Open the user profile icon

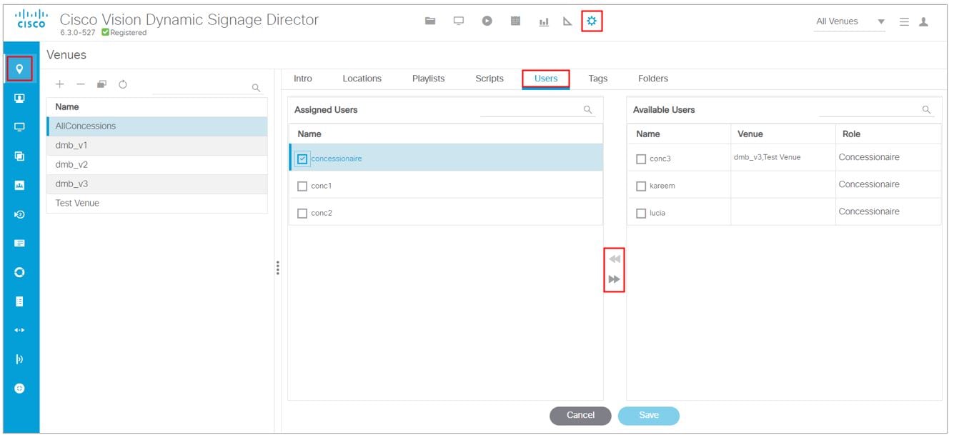[x=923, y=22]
